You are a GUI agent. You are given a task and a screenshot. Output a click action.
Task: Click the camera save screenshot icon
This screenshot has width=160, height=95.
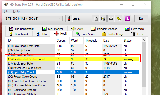[111, 19]
